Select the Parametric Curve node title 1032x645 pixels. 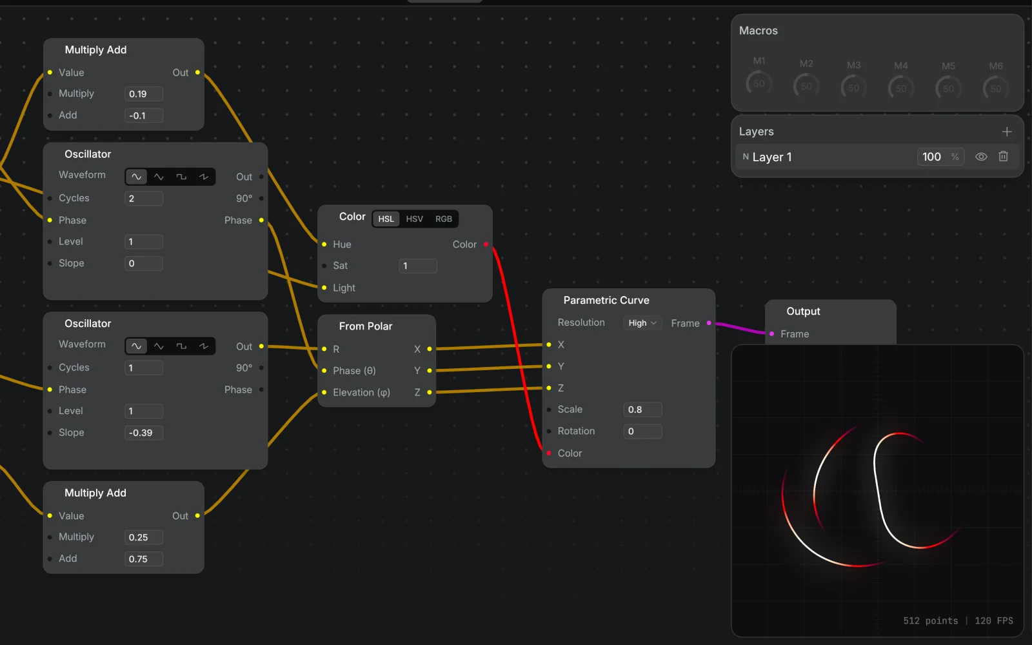[x=606, y=301]
